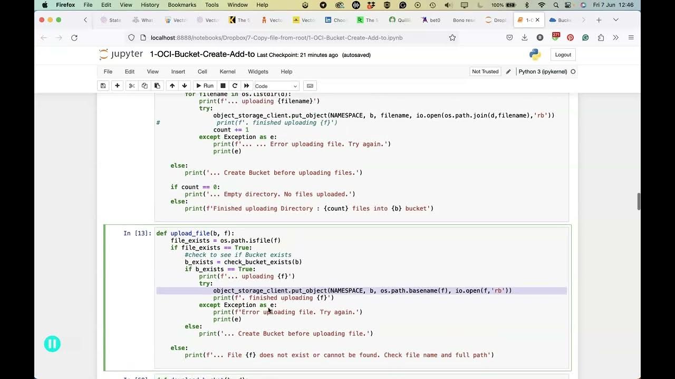This screenshot has width=675, height=379.
Task: Interrupt the kernel with the stop icon
Action: [x=223, y=86]
